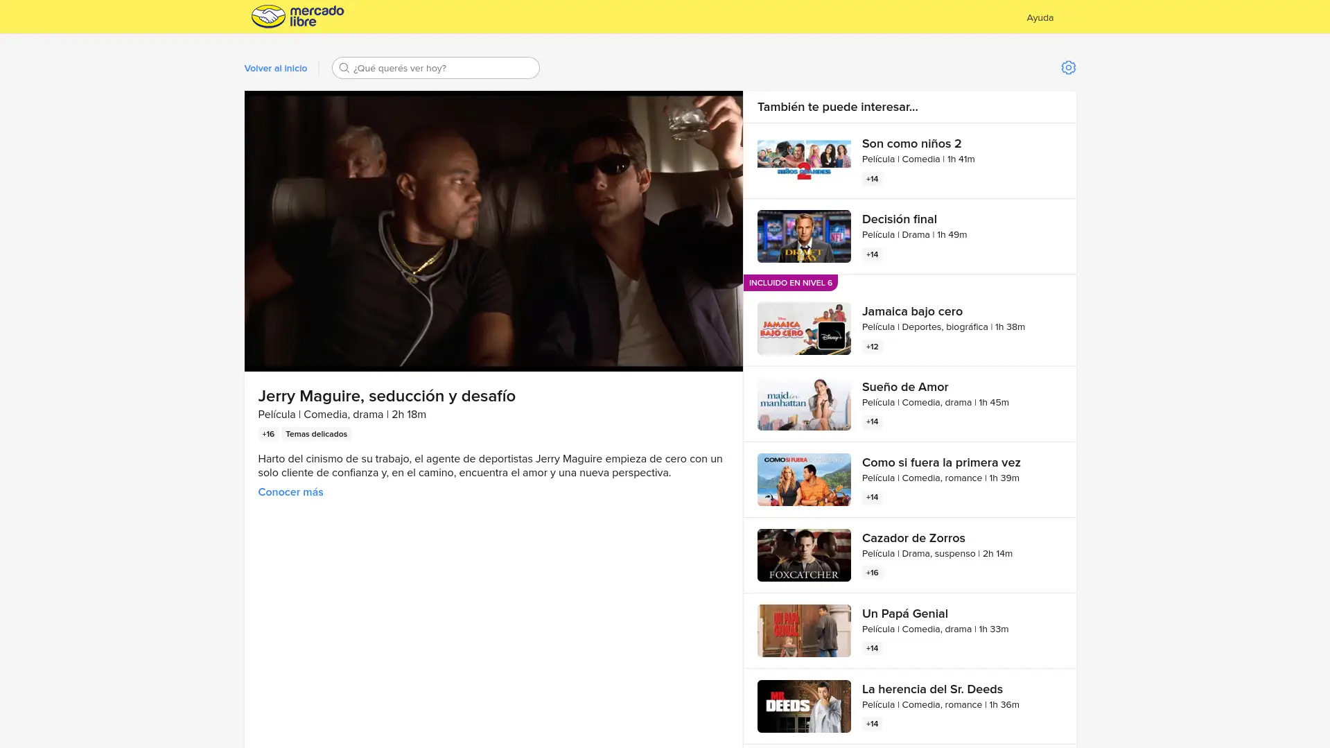Click the +16 rating badge under Jerry Maguire
Image resolution: width=1330 pixels, height=748 pixels.
coord(268,434)
